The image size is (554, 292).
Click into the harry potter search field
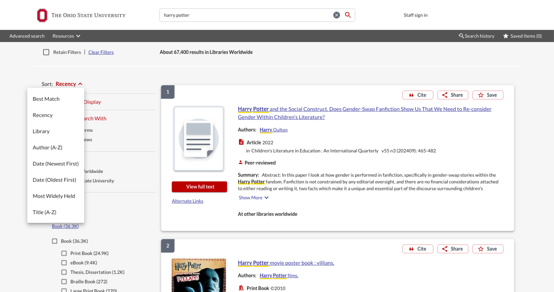click(x=246, y=15)
